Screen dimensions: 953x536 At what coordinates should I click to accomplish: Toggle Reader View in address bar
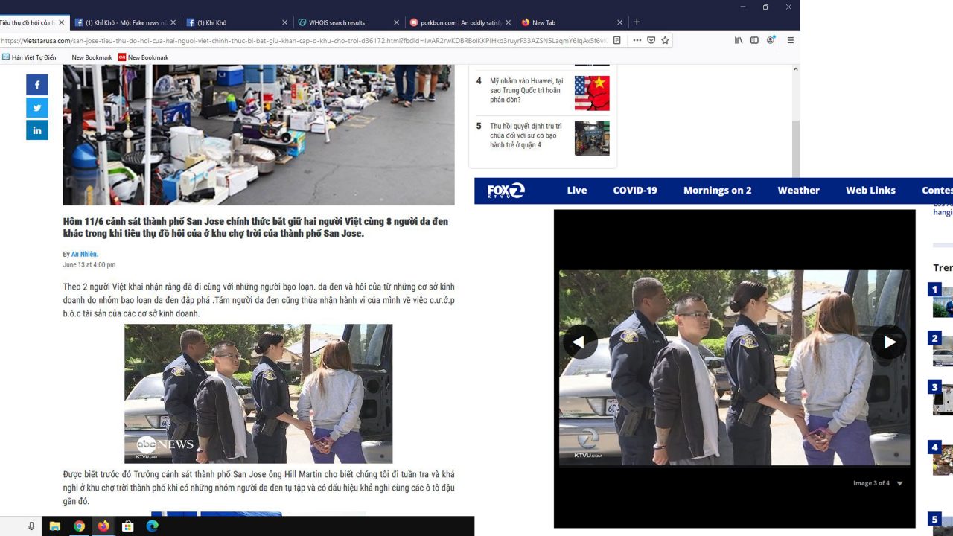tap(616, 40)
